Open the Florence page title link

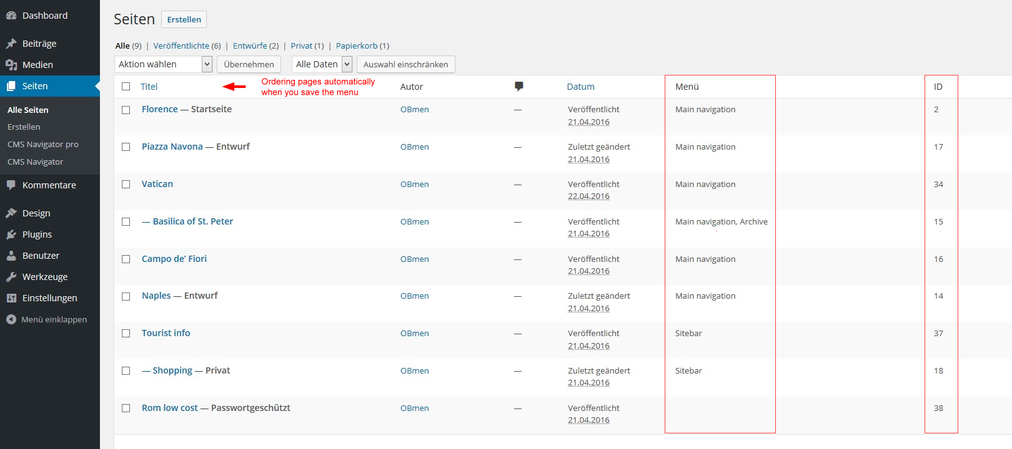tap(160, 109)
